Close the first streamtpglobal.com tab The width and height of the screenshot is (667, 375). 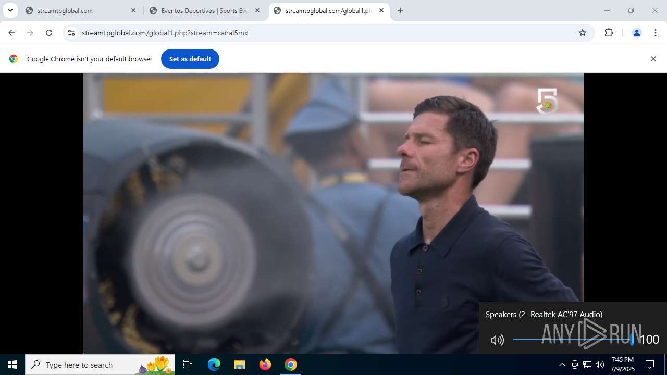(x=133, y=10)
